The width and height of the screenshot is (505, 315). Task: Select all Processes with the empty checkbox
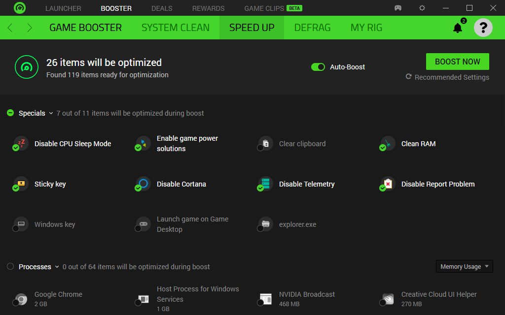point(10,267)
